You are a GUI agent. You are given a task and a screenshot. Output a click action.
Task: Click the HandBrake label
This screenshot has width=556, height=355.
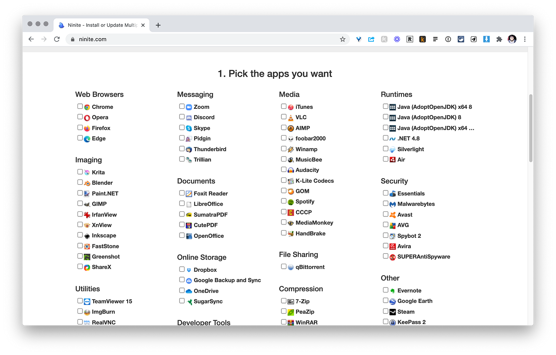[310, 233]
